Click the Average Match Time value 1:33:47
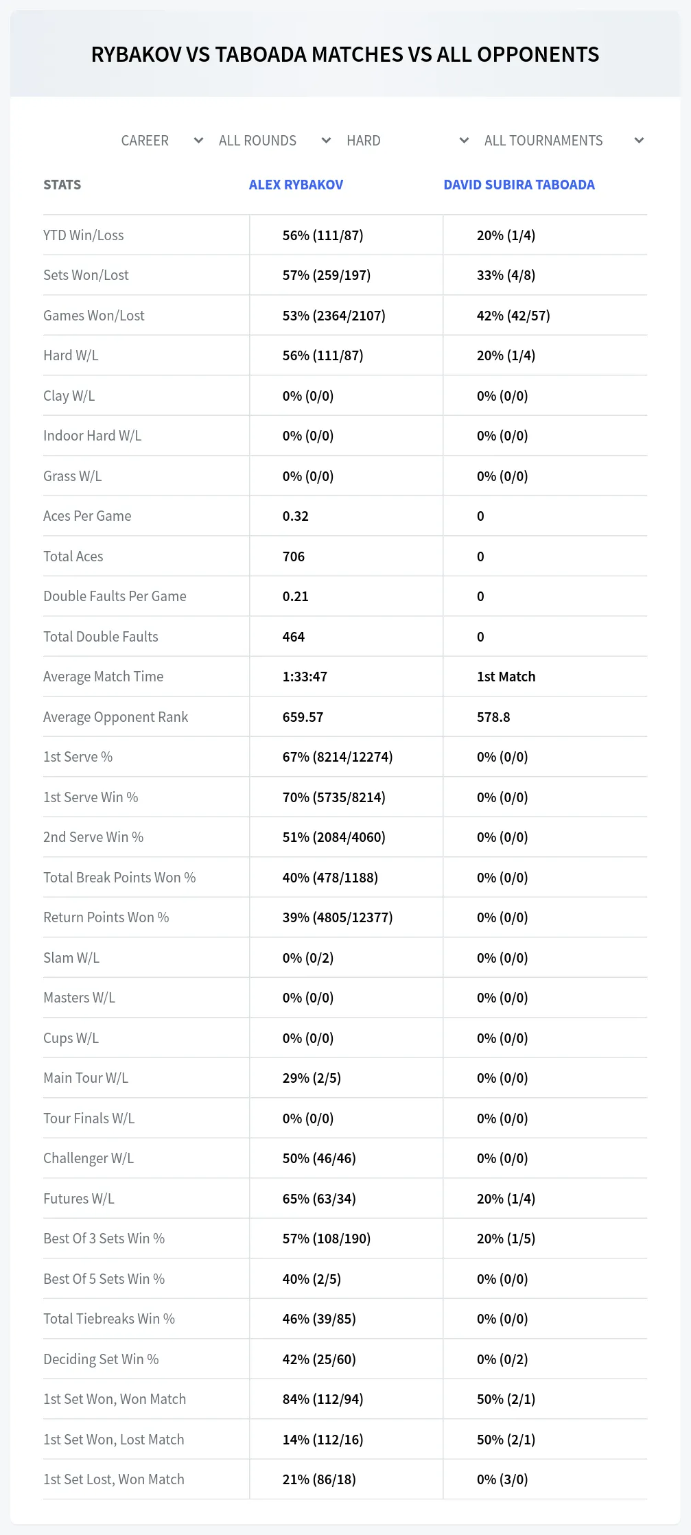The height and width of the screenshot is (1535, 691). (305, 677)
